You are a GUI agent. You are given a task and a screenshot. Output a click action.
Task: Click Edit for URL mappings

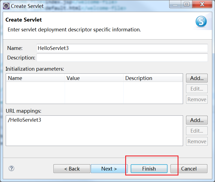point(197,131)
